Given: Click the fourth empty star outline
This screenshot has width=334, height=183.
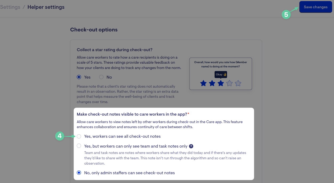Looking at the screenshot, I should pos(229,83).
